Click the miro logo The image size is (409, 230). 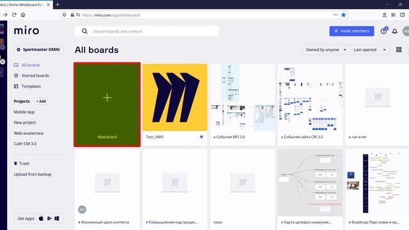point(26,31)
